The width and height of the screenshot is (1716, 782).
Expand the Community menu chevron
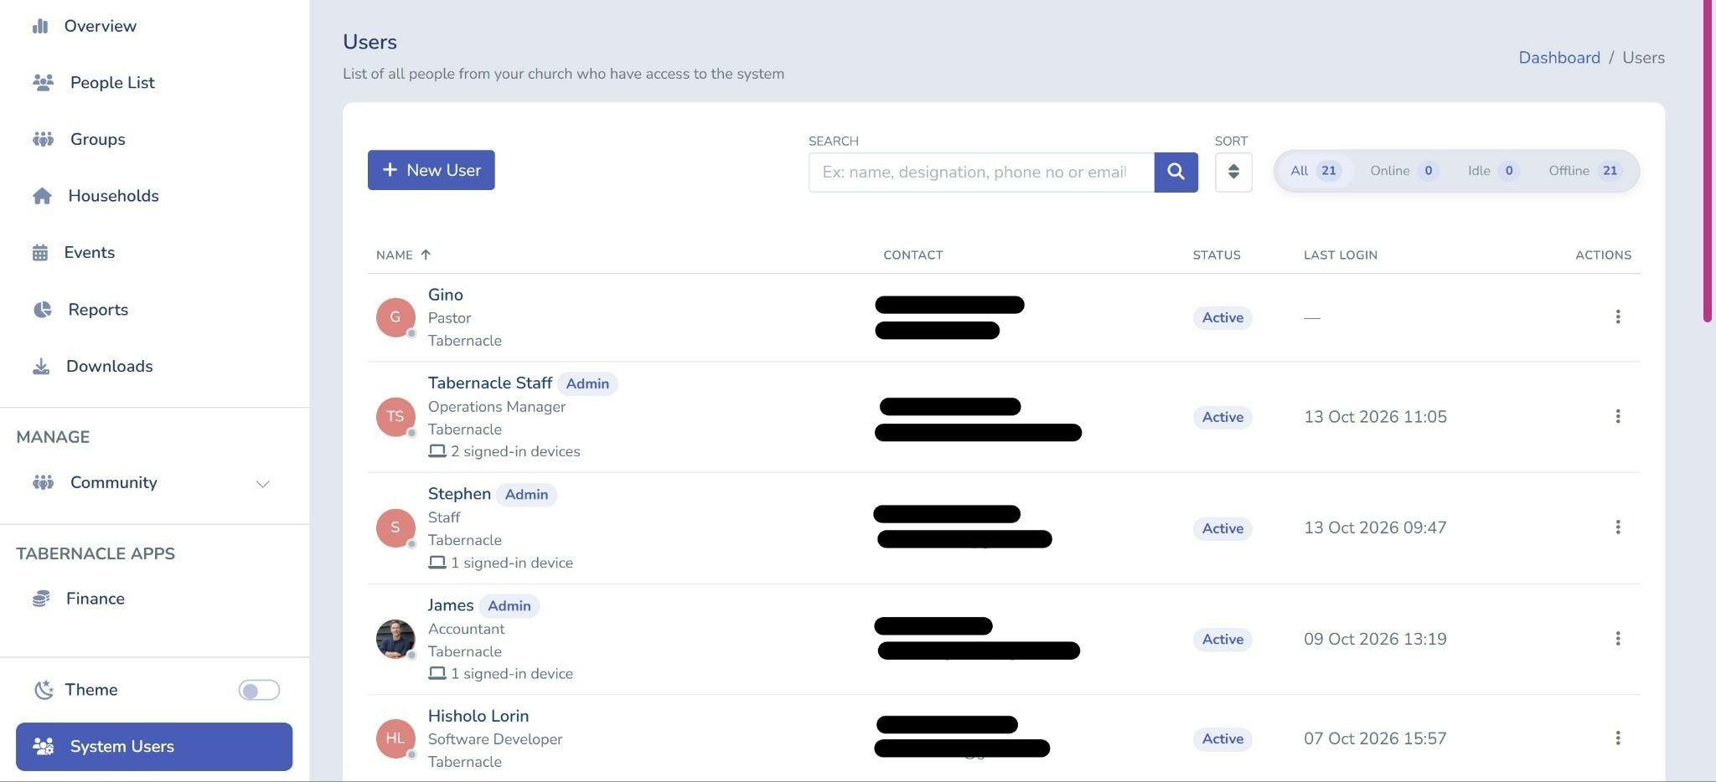262,484
